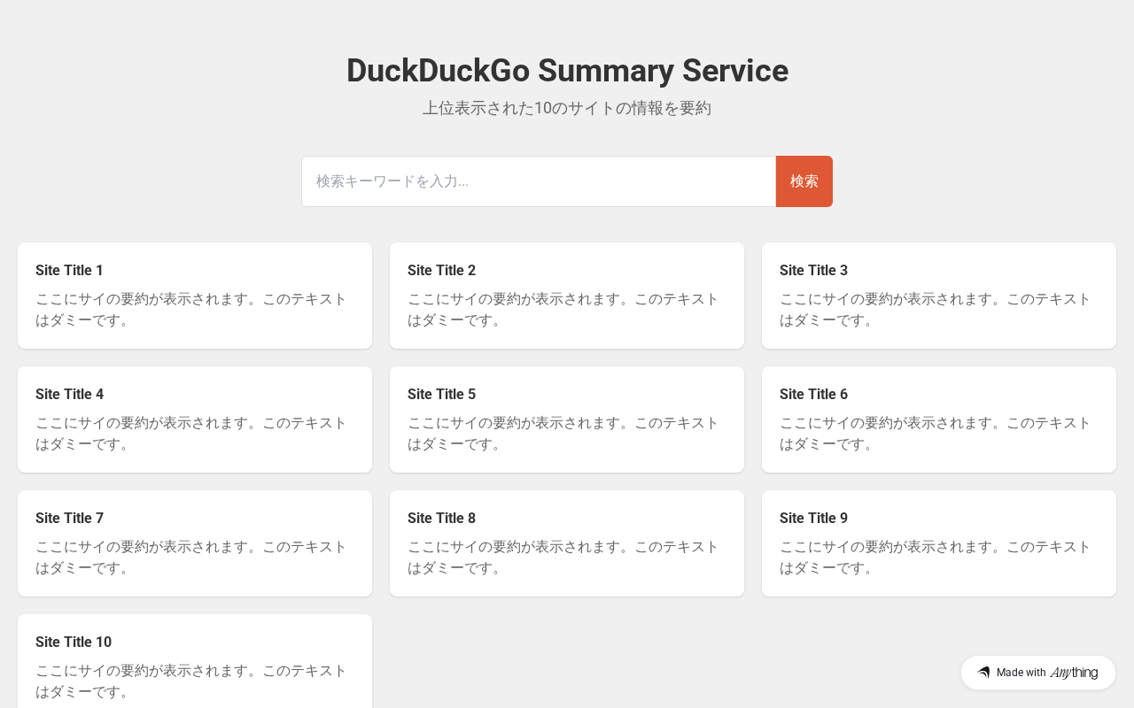Click the Site Title 8 heading
The width and height of the screenshot is (1134, 708).
[441, 518]
